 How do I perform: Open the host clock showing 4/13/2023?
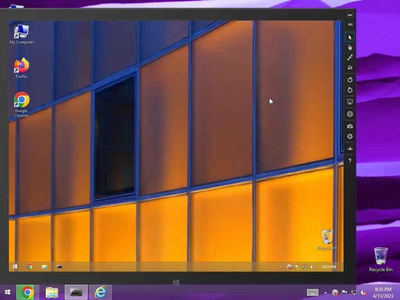point(383,293)
